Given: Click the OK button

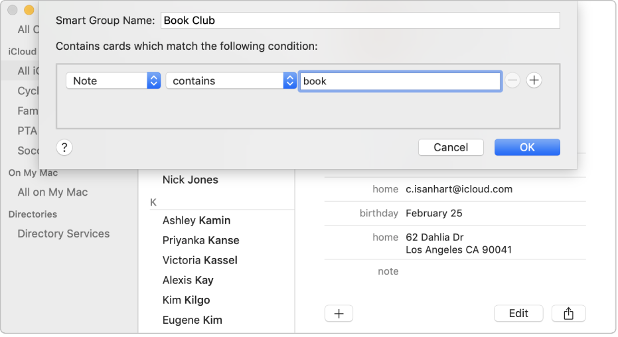Looking at the screenshot, I should (x=527, y=147).
